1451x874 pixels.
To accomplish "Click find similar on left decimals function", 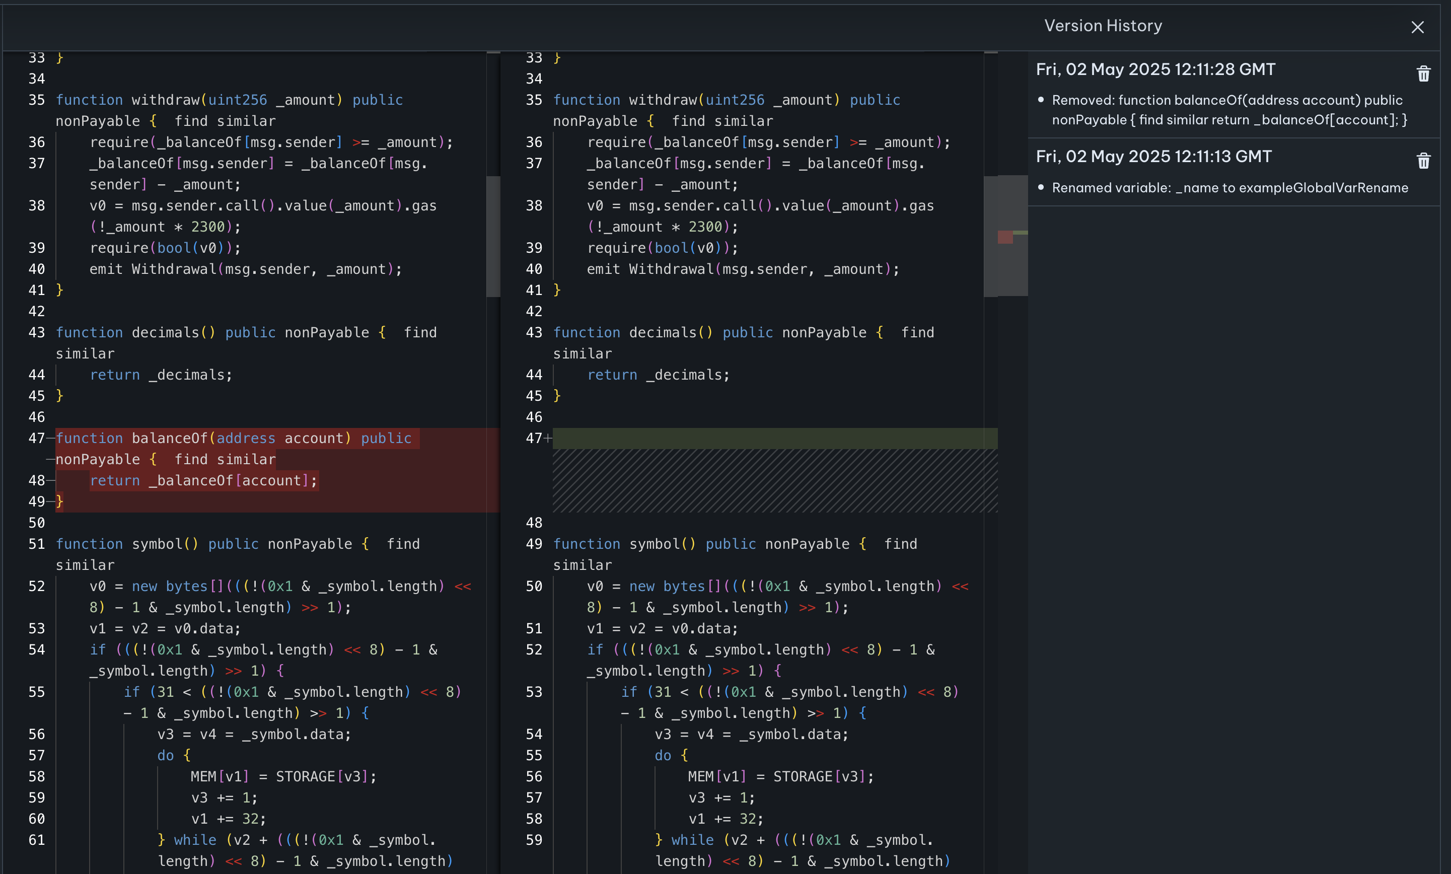I will tap(420, 333).
